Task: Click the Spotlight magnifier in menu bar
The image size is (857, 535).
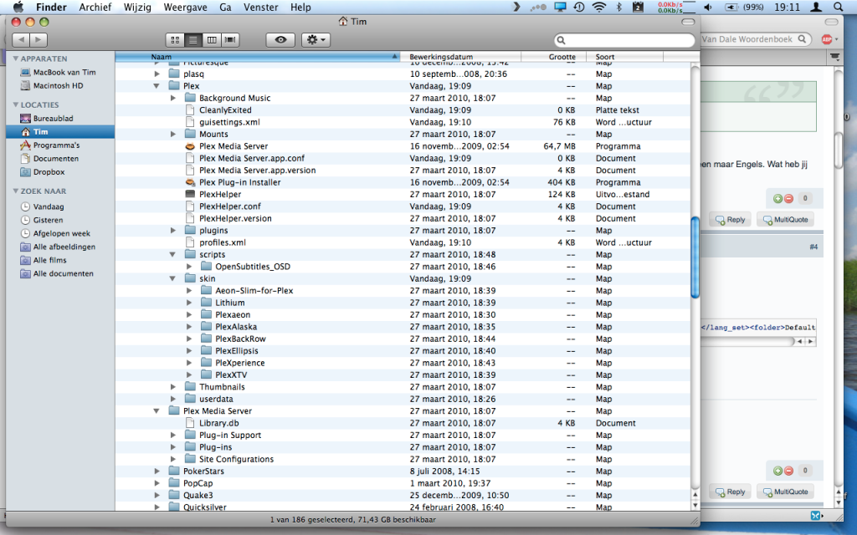Action: pyautogui.click(x=838, y=7)
